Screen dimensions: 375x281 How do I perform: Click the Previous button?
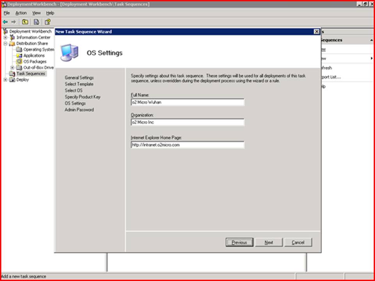coord(239,242)
